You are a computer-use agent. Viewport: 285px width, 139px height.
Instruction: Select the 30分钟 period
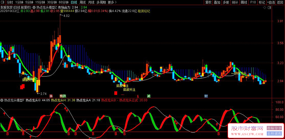(x=52, y=2)
